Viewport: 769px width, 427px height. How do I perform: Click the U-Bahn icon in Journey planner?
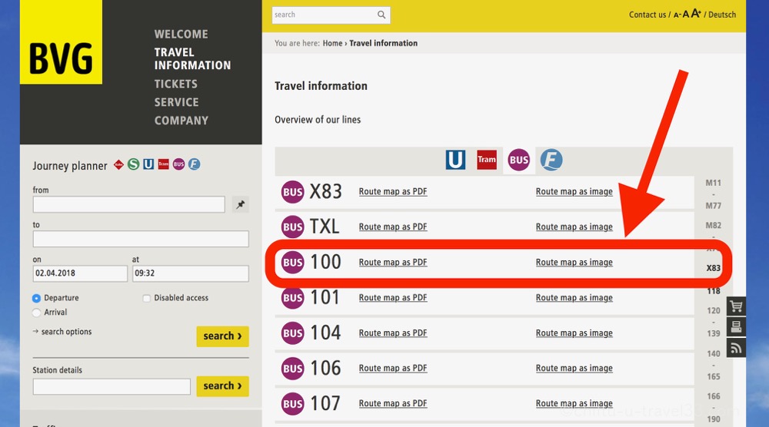(x=148, y=164)
